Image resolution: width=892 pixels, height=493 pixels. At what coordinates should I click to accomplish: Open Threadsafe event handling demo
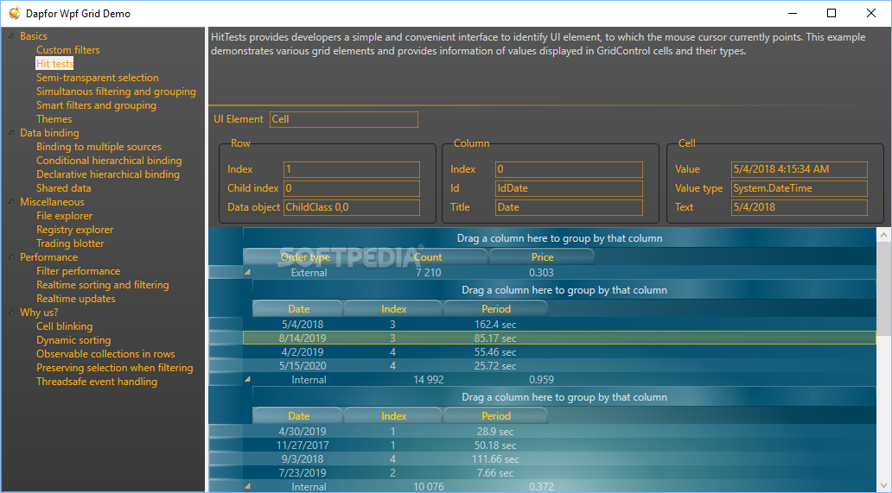[97, 382]
